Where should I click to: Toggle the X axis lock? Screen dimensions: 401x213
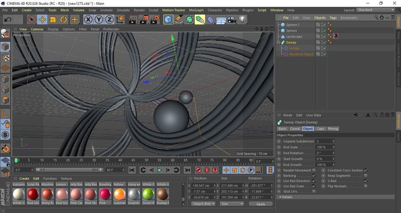(x=88, y=20)
